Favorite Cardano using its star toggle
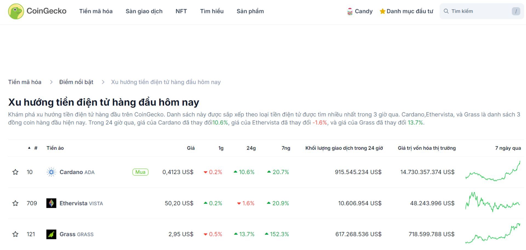This screenshot has width=526, height=250. click(x=15, y=172)
